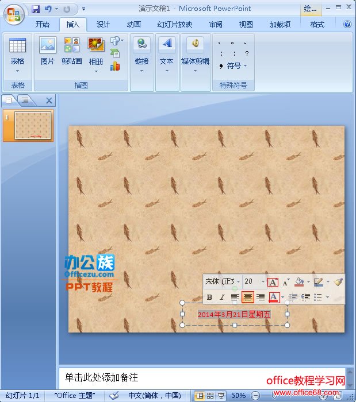
Task: Apply shape fill paint bucket
Action: (299, 282)
